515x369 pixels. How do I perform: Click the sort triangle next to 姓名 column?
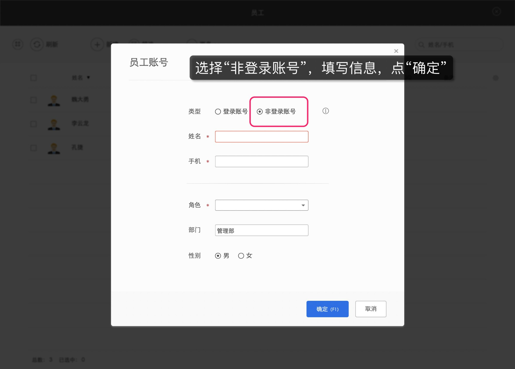(88, 77)
